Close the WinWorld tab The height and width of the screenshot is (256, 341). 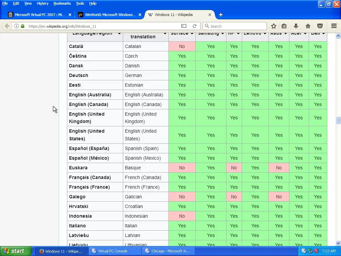point(140,15)
